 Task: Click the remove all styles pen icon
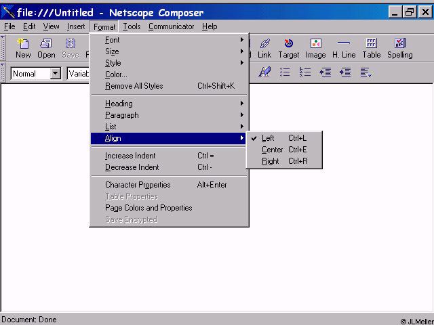264,72
